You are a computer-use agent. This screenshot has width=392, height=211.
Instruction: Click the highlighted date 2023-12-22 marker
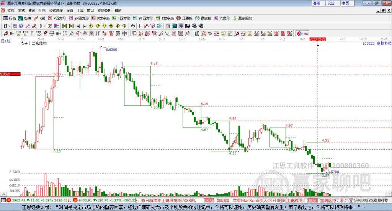[317, 39]
